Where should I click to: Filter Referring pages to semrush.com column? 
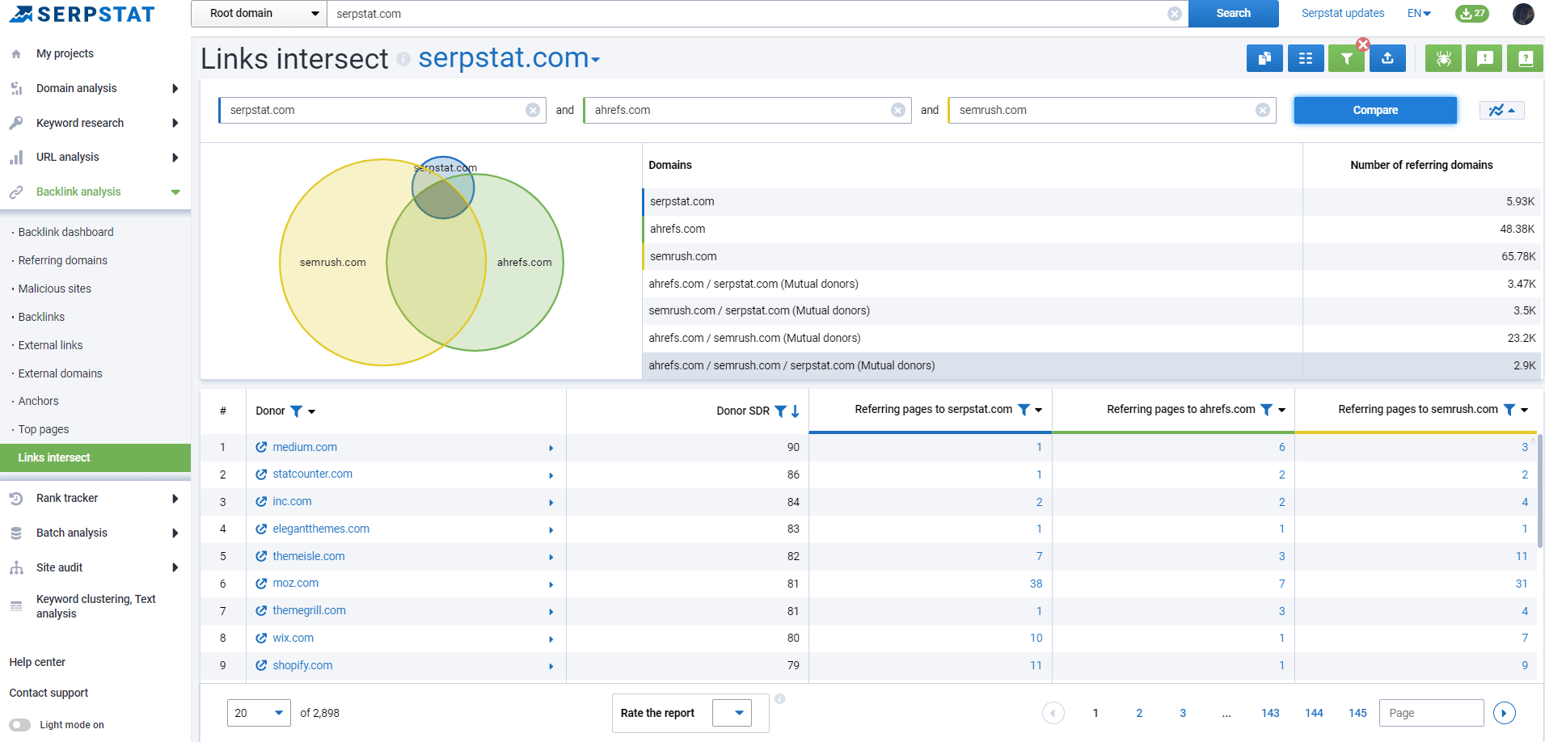click(1509, 410)
